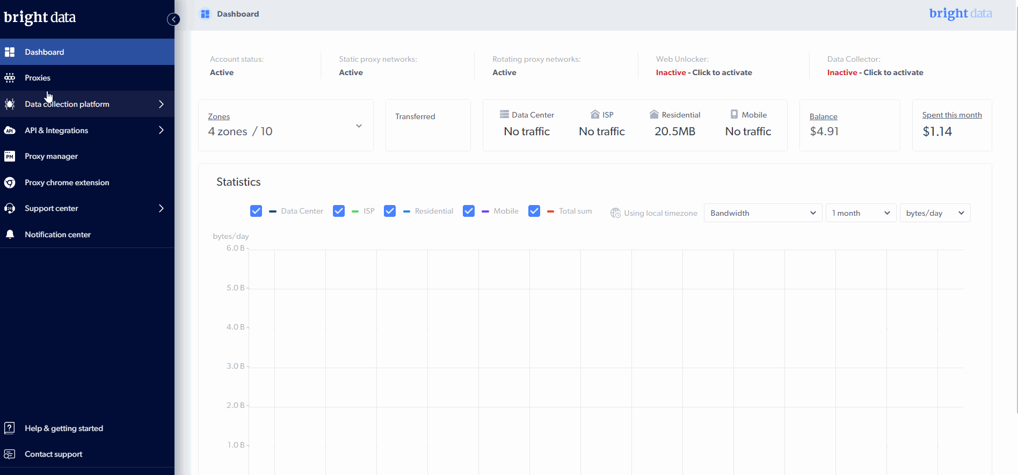The height and width of the screenshot is (475, 1018).
Task: Open the Bandwidth metric dropdown
Action: 763,213
